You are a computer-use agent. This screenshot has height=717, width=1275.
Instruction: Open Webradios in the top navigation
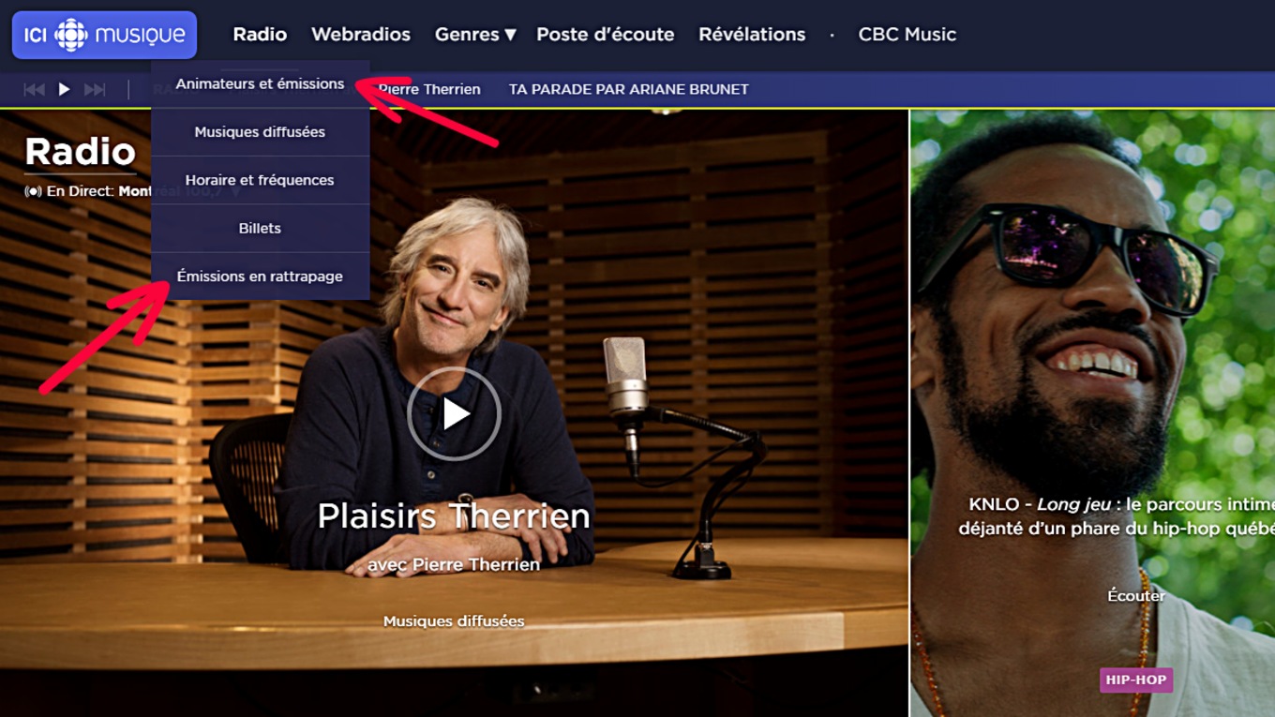click(361, 34)
